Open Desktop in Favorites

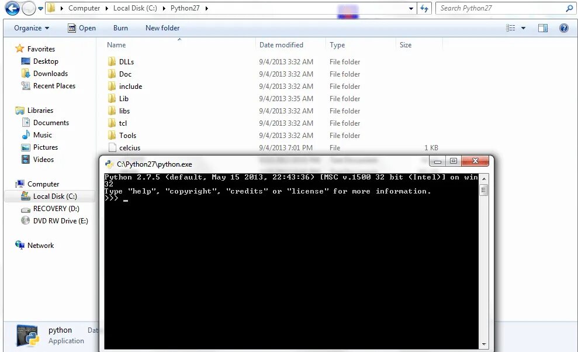(46, 61)
